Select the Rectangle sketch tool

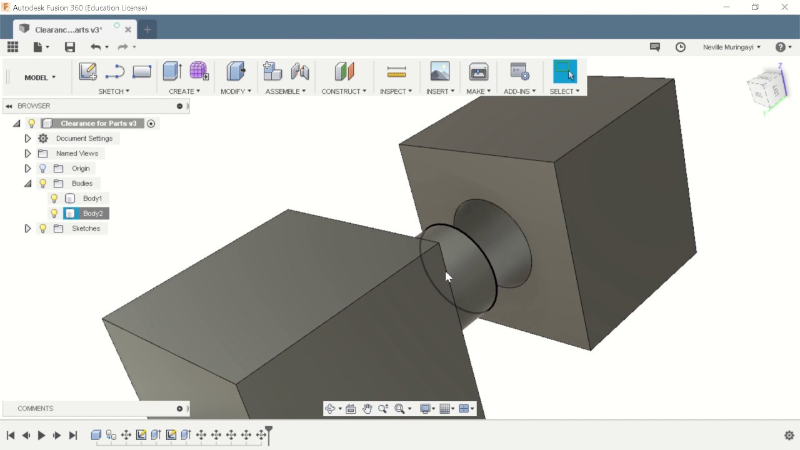click(142, 72)
